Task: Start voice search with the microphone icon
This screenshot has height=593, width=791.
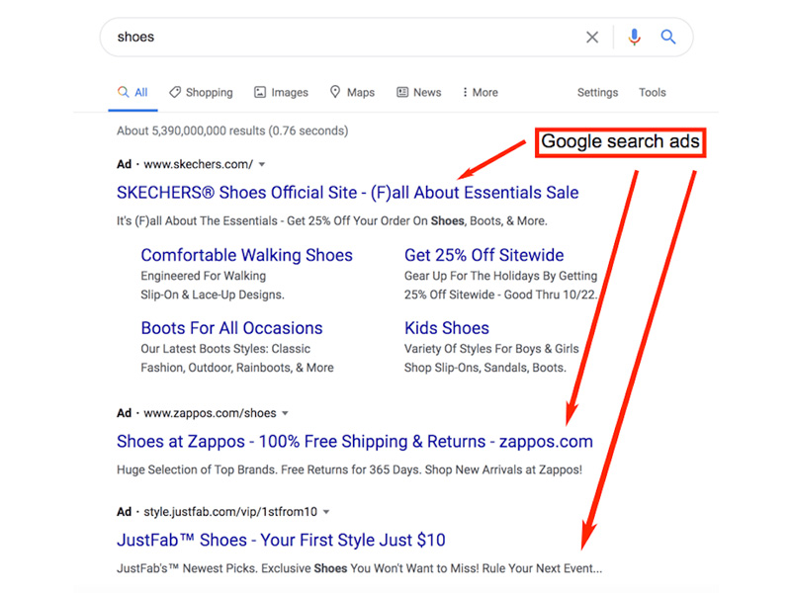Action: click(634, 38)
